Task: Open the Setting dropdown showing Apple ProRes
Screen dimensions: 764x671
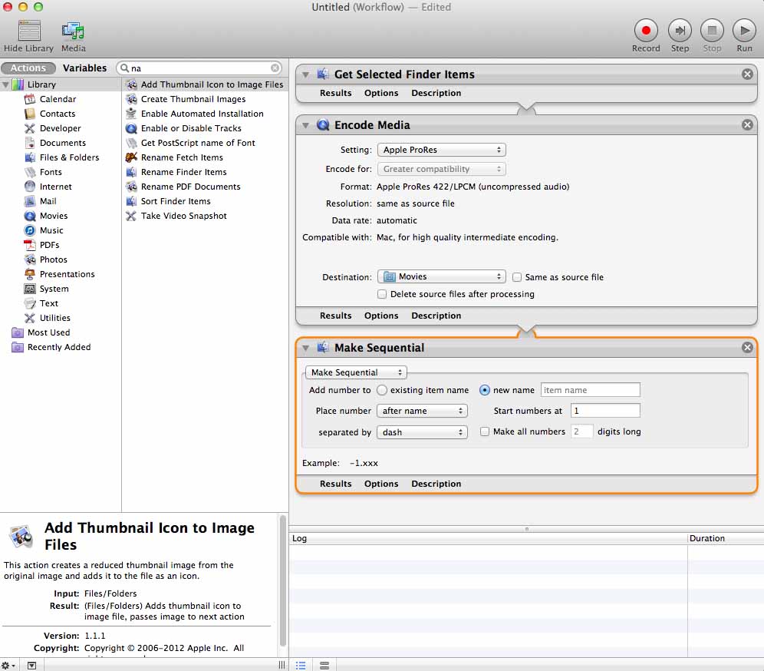Action: (442, 150)
